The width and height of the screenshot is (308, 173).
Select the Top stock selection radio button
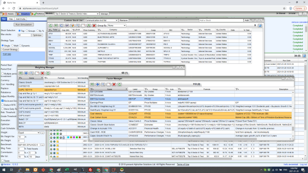click(x=19, y=31)
